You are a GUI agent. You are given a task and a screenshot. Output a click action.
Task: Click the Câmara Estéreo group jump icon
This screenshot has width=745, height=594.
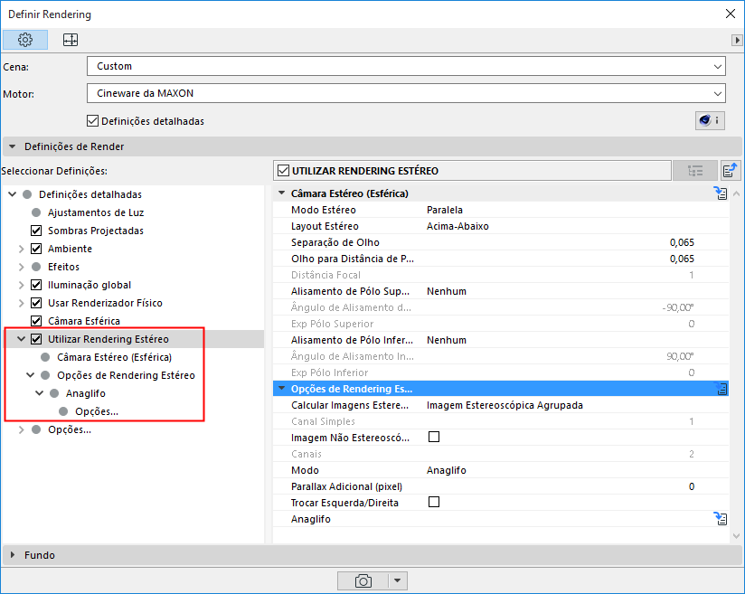point(721,193)
